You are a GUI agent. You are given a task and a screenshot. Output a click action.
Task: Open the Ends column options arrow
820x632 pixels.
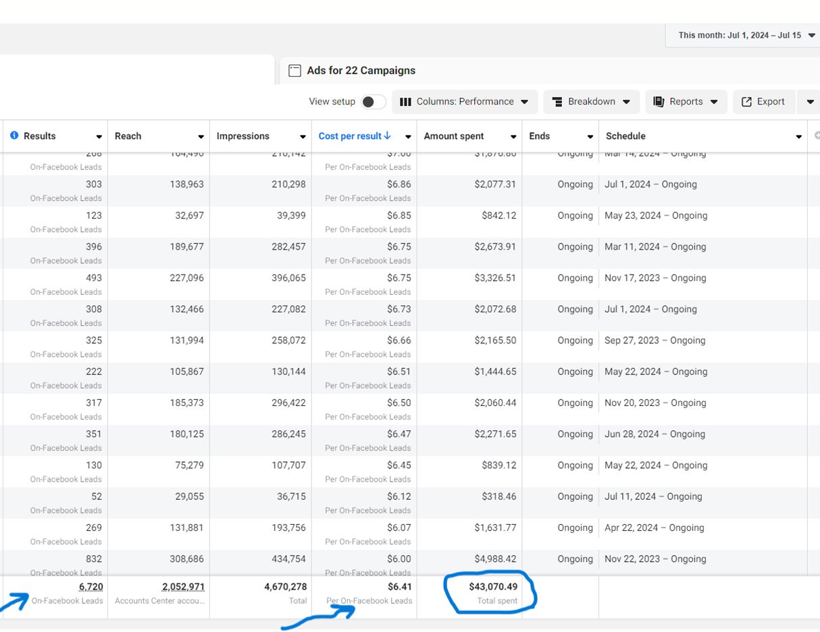point(590,137)
